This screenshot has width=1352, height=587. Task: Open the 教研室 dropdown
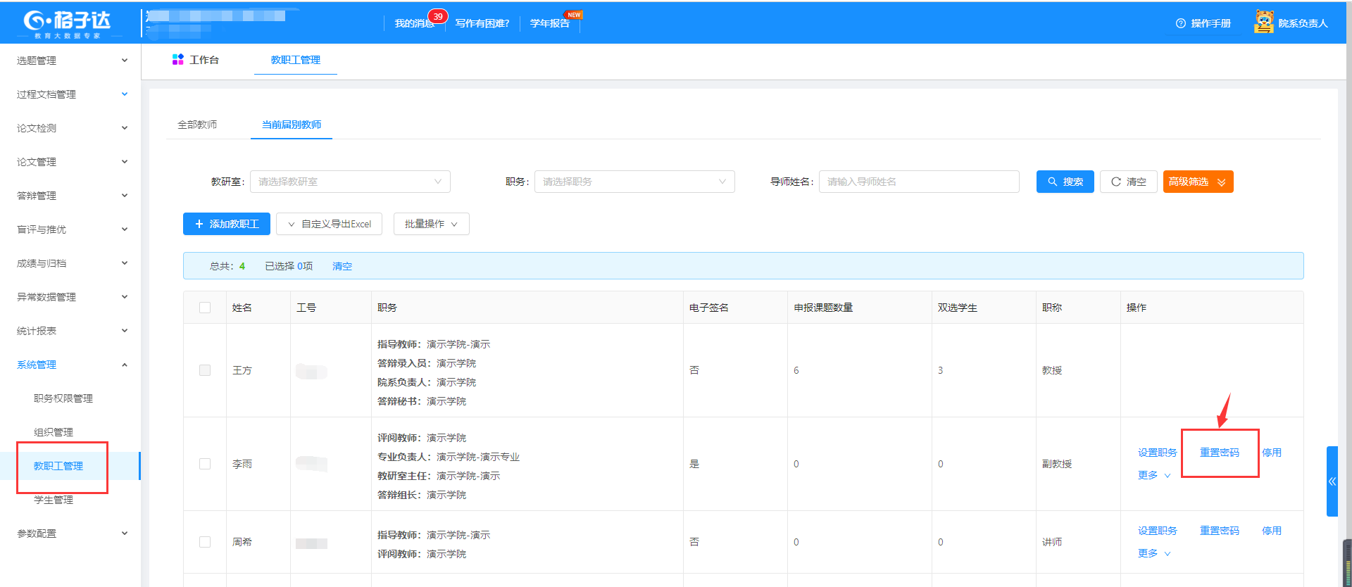pyautogui.click(x=350, y=182)
